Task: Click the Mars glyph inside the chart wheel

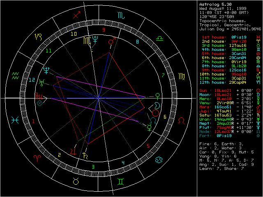Action: pyautogui.click(x=111, y=41)
